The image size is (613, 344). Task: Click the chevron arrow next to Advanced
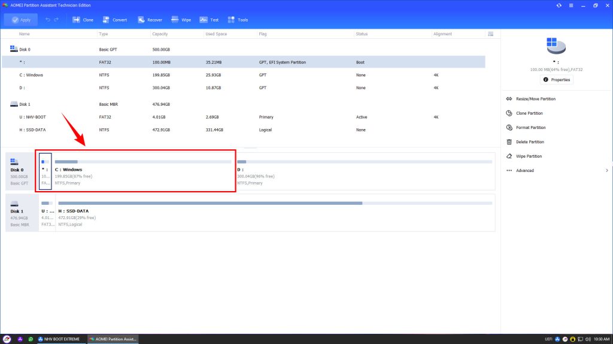[607, 171]
